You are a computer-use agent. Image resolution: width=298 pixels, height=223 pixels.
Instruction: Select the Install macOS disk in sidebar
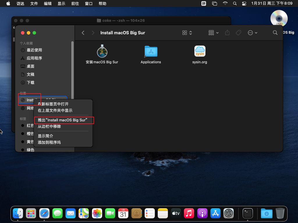pos(43,100)
